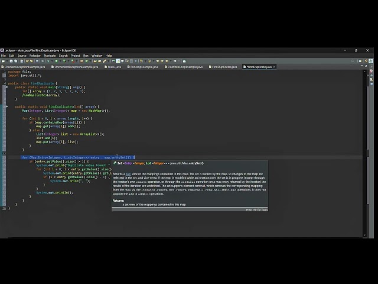Close the FindDuplicate.java tab
The image size is (378, 284).
[x=274, y=67]
